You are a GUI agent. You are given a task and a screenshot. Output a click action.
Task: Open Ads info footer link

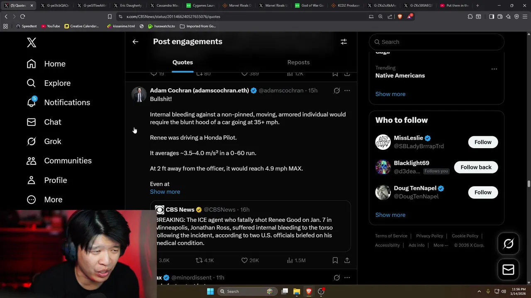coord(417,245)
